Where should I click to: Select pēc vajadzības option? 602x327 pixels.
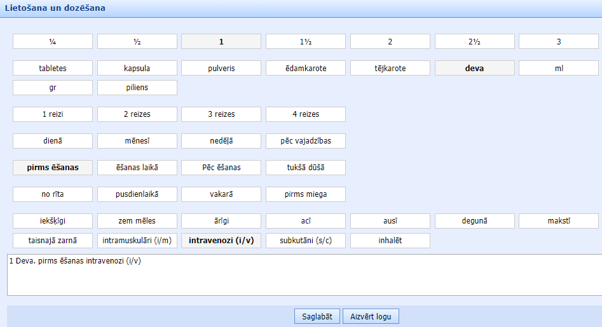(306, 141)
